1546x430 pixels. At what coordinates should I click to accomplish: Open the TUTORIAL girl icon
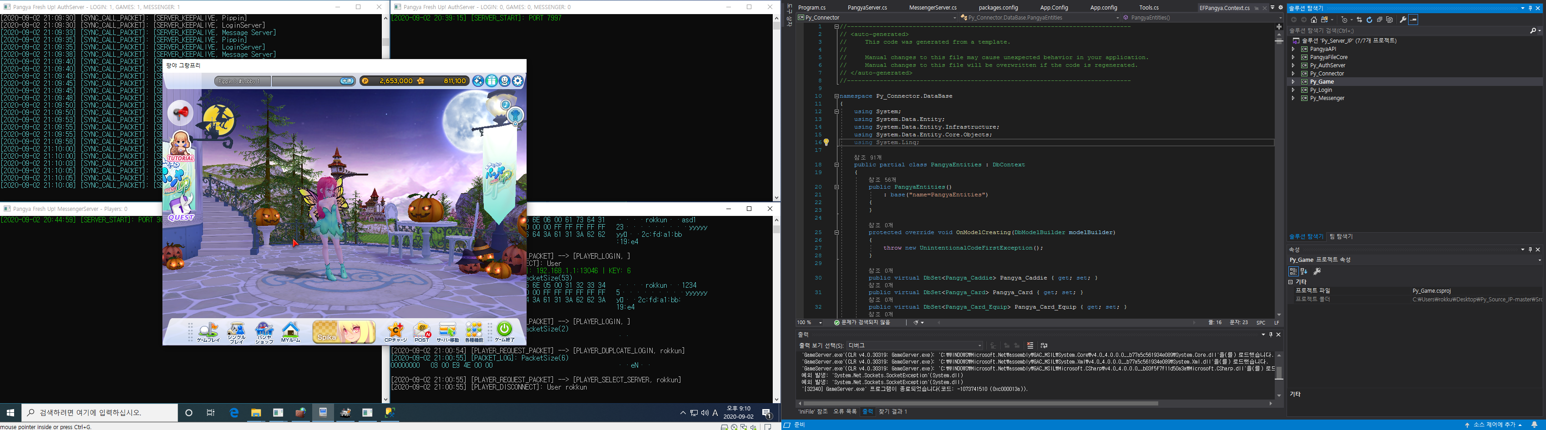coord(180,147)
